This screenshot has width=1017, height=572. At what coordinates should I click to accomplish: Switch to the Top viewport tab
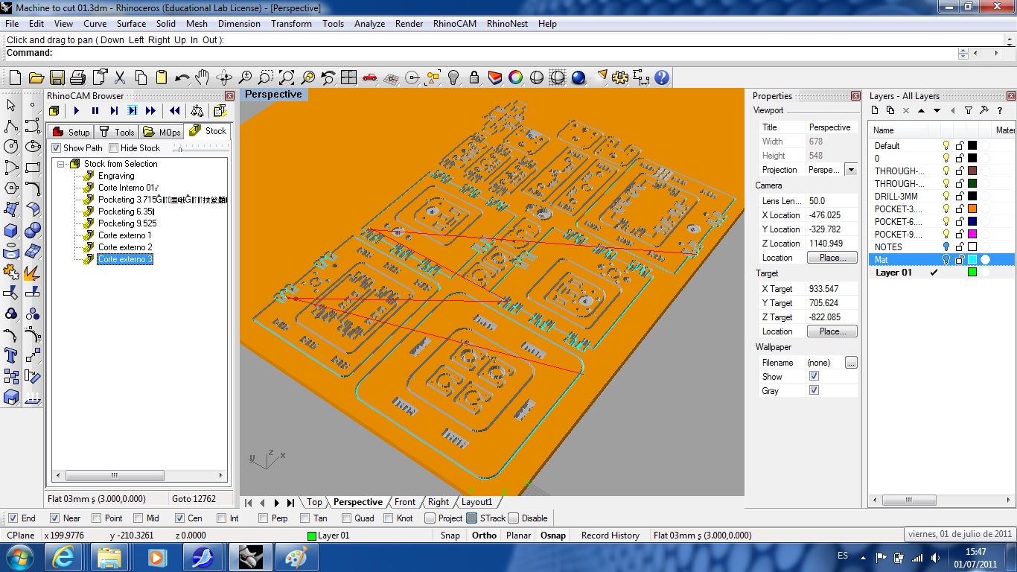tap(314, 502)
